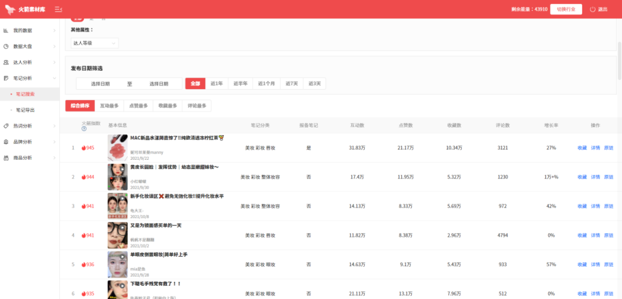Click the 热词分析 tag icon
622x299 pixels.
click(x=6, y=126)
